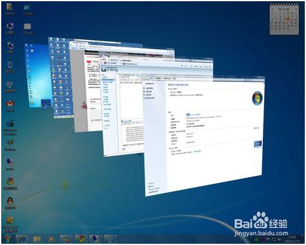This screenshot has height=245, width=306.
Task: Open the Recycle Bin desktop icon
Action: tap(10, 67)
